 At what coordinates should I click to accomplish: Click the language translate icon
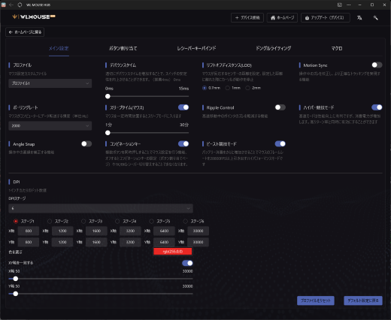(359, 18)
